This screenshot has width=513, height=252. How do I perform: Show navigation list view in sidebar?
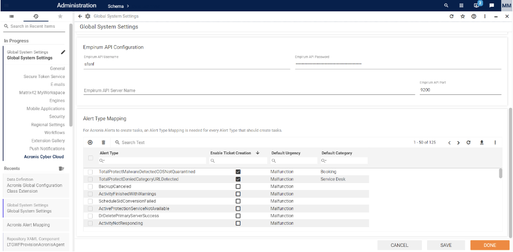[11, 16]
